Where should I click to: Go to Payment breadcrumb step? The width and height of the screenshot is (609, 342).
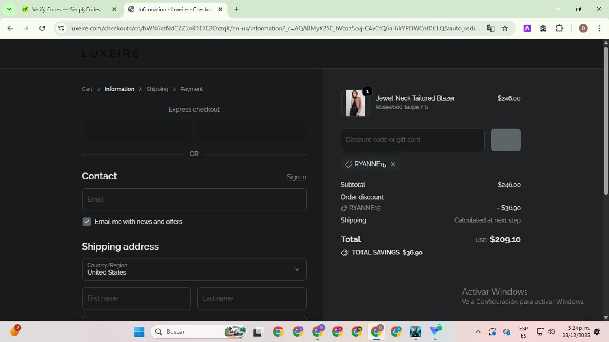pyautogui.click(x=192, y=89)
